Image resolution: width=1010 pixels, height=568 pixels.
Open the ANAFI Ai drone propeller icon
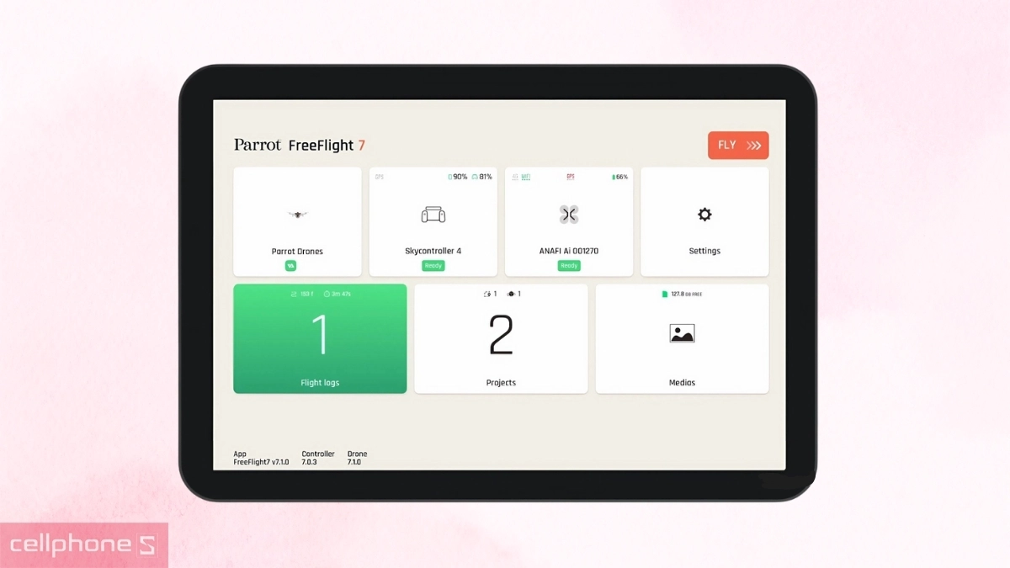point(568,215)
